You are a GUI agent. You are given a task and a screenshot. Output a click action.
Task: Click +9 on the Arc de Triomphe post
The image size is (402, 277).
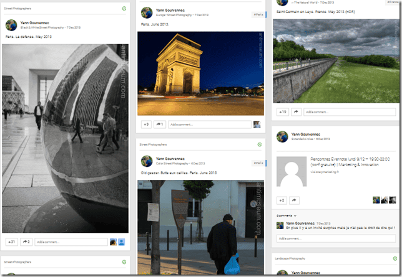(146, 124)
